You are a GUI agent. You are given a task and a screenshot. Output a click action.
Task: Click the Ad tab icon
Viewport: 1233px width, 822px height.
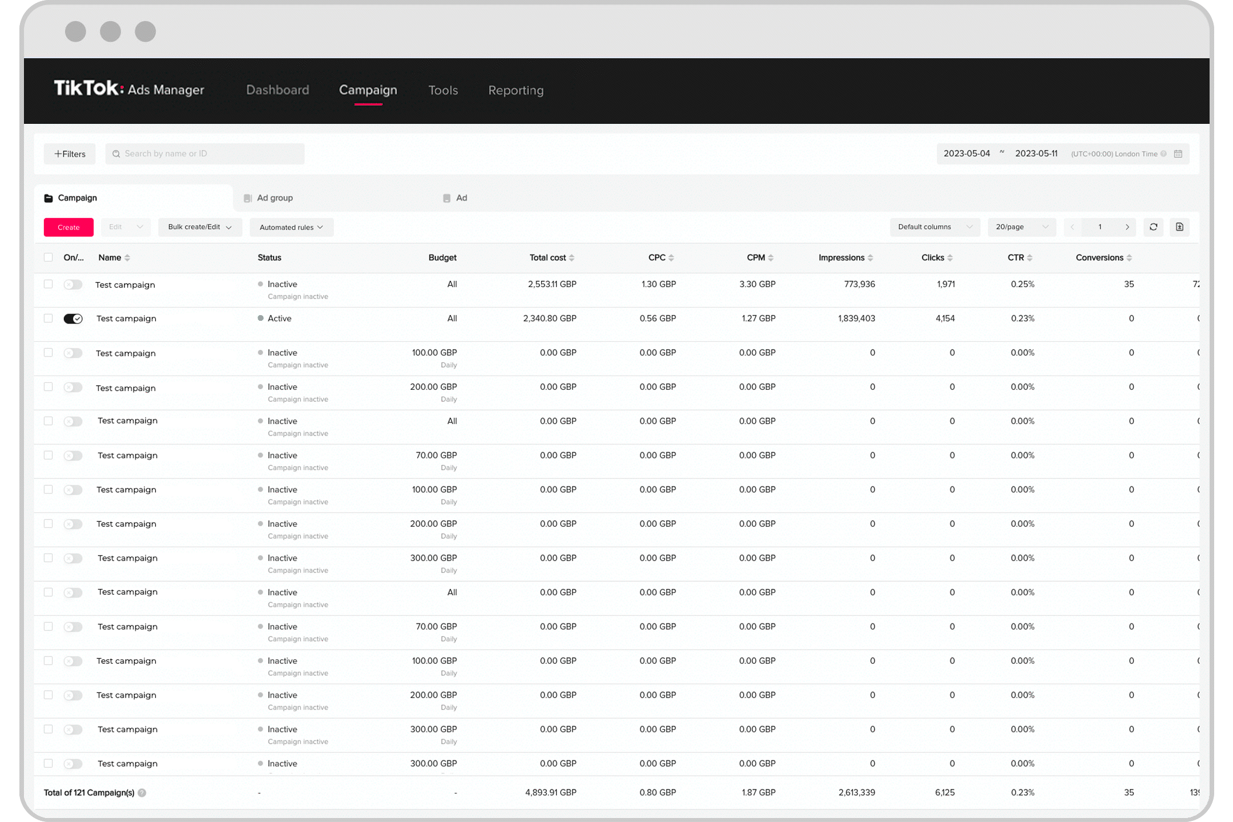pos(448,198)
